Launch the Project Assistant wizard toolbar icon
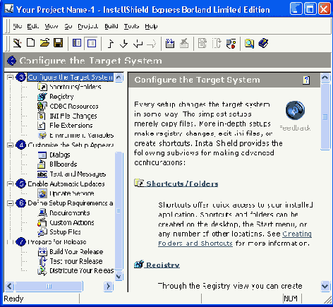 (x=18, y=43)
